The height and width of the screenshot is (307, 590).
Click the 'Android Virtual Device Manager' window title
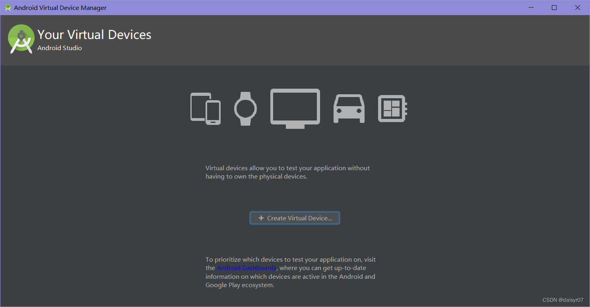tap(60, 8)
